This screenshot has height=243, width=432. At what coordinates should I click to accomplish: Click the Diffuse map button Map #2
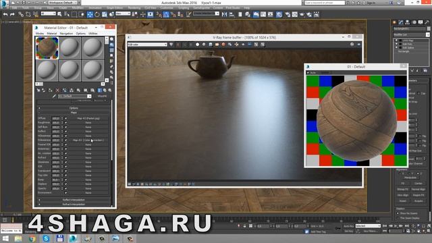(88, 118)
